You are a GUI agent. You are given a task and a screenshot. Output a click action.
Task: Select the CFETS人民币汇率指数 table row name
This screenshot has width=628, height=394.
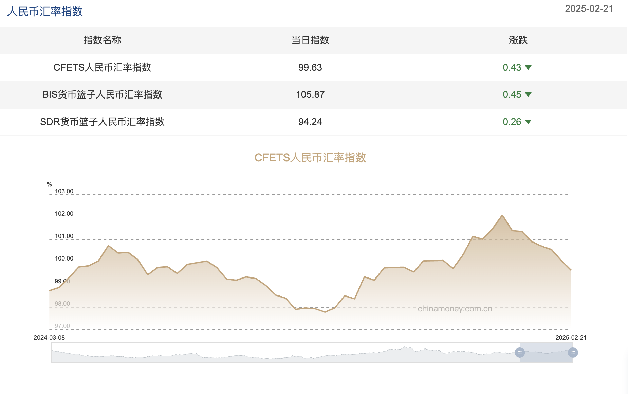pyautogui.click(x=102, y=68)
